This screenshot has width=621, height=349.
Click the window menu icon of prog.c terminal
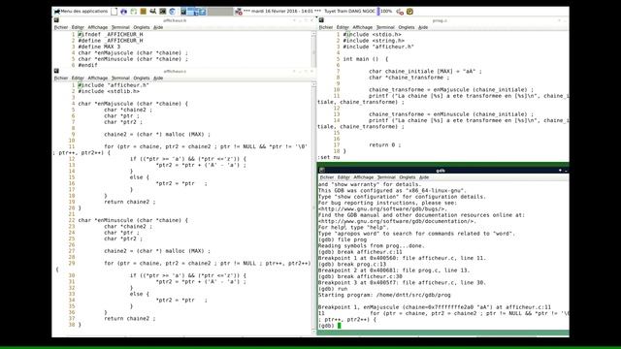pos(321,20)
